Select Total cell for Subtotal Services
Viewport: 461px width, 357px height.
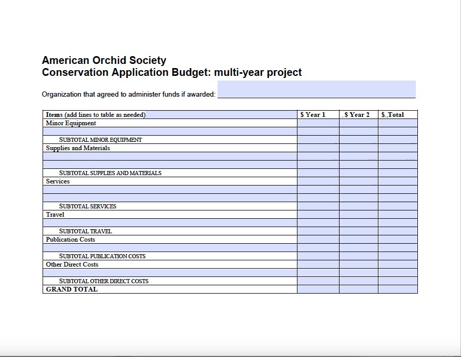[x=398, y=206]
